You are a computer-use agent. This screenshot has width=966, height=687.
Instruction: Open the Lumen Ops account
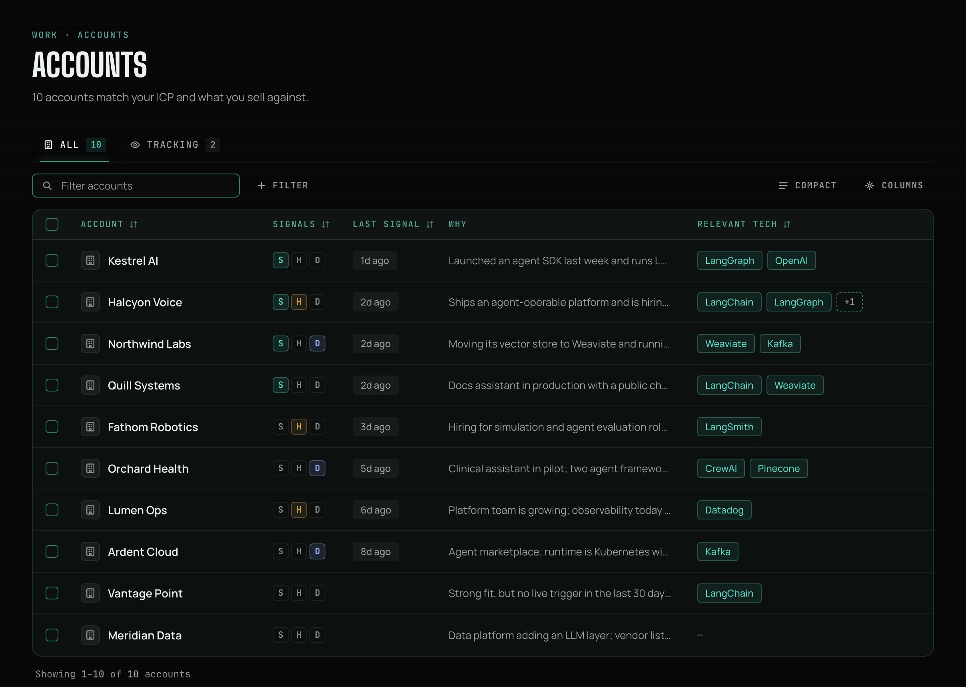coord(137,510)
